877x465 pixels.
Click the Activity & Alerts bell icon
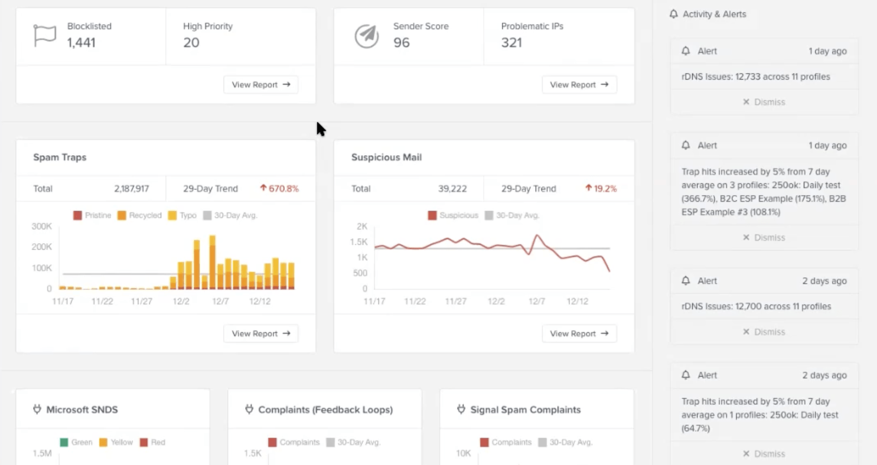[x=674, y=14]
